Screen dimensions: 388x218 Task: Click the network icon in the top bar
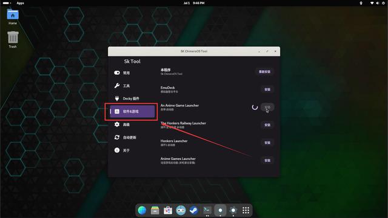click(x=372, y=3)
